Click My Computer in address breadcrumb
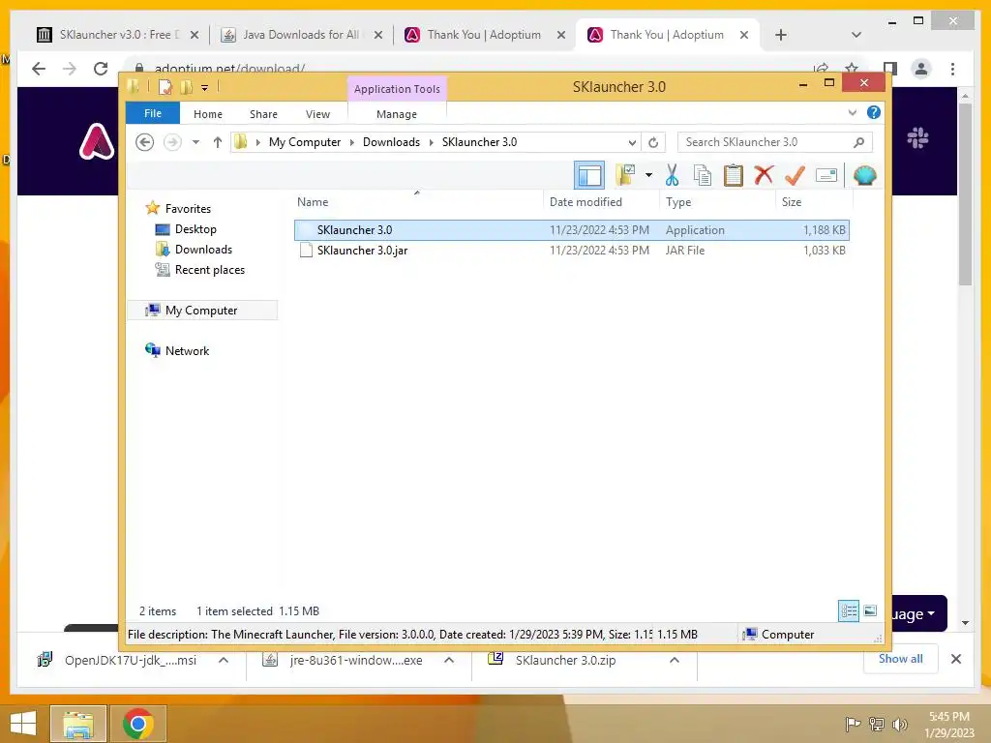Screen dimensions: 991x743 (305, 142)
